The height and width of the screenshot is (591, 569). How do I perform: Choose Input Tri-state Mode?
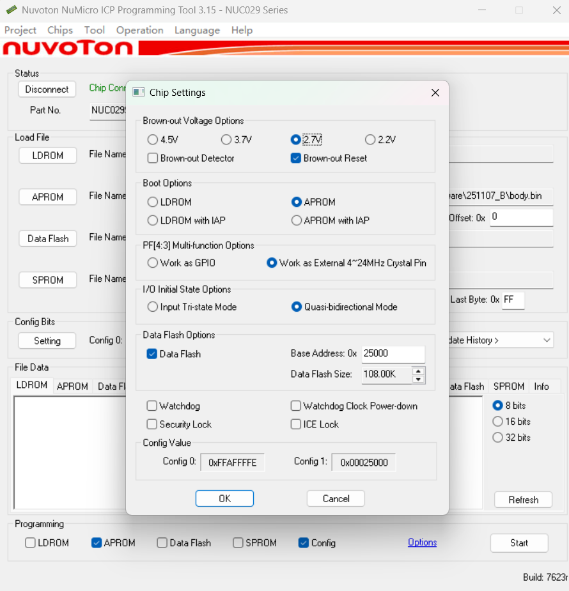coord(153,307)
